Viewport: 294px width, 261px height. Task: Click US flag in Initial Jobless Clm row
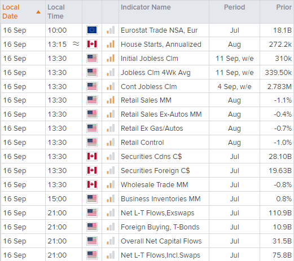[x=92, y=58]
